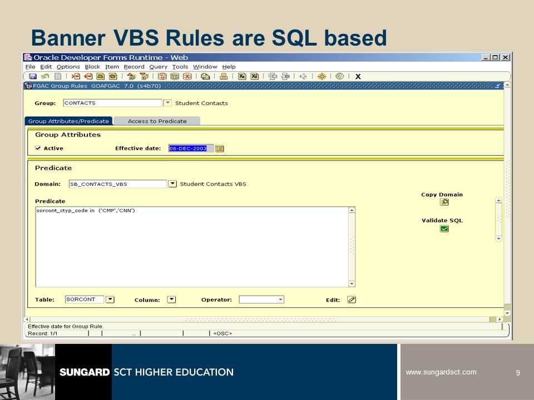Viewport: 534px width, 400px height.
Task: Click the Next Block icon
Action: 144,76
